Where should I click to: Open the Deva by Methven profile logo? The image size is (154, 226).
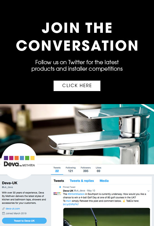coord(19,161)
